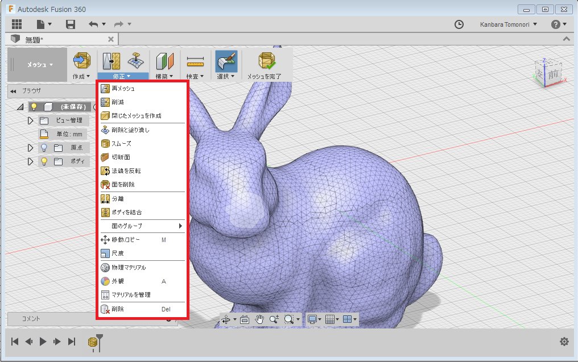Choose 分離 from the menu
Viewport: 578px width, 362px height.
point(142,199)
